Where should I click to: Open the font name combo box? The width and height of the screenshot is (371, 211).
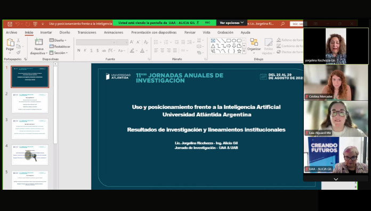coord(96,42)
